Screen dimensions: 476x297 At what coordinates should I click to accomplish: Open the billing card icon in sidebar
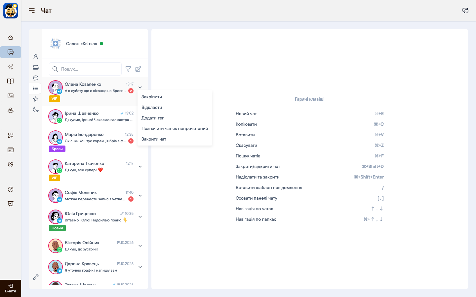11,150
